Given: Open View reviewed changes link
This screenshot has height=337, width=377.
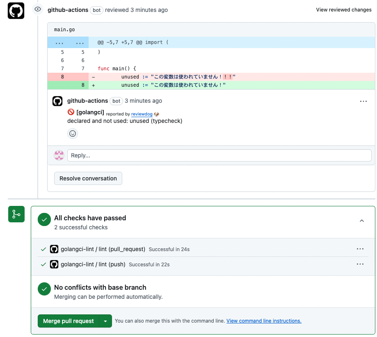Looking at the screenshot, I should (344, 10).
